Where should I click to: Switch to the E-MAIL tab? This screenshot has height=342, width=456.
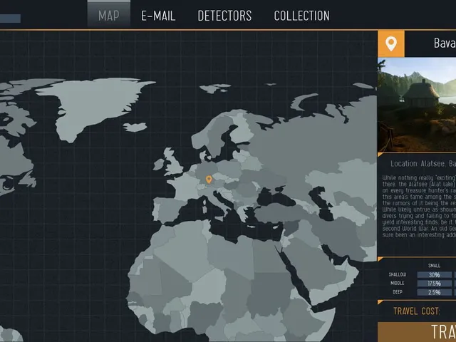pos(158,16)
